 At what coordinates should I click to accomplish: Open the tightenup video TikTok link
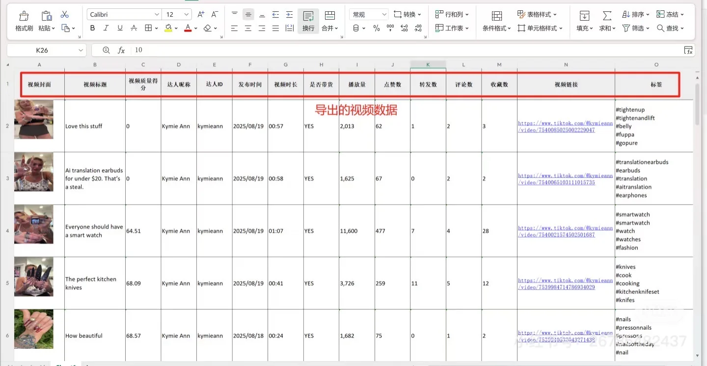(566, 127)
